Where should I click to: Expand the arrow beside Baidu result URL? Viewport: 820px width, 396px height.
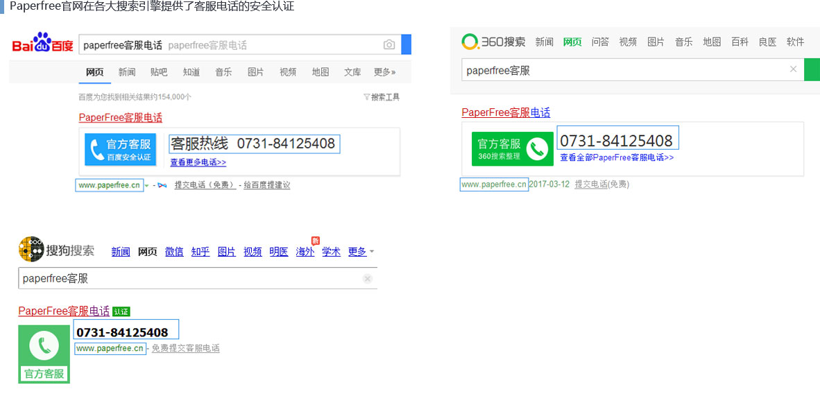pos(146,185)
